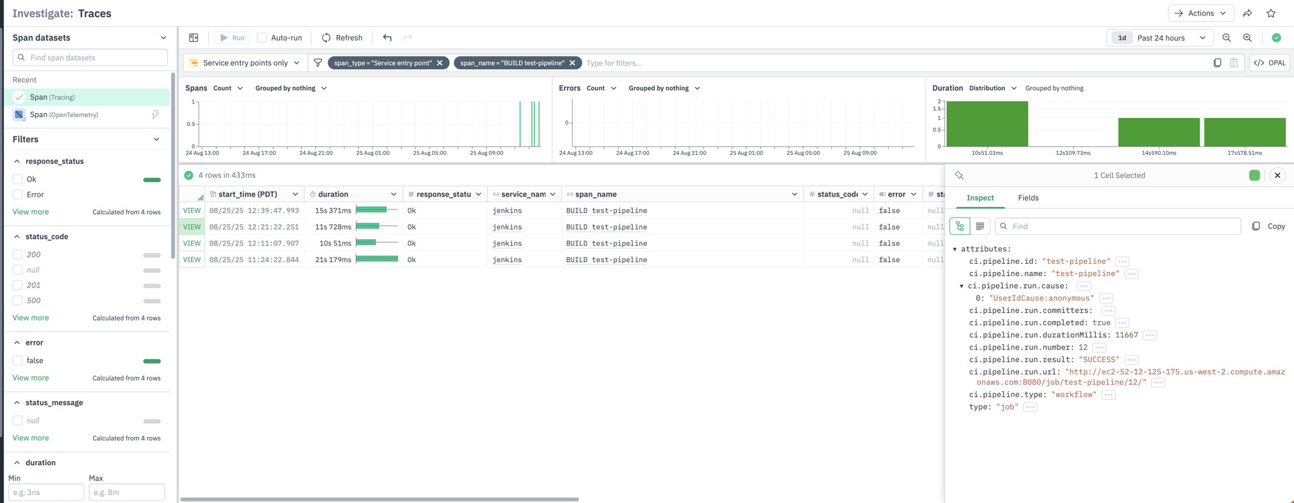Screen dimensions: 1294x503
Task: Click the zoom out magnifier icon
Action: [x=1227, y=38]
